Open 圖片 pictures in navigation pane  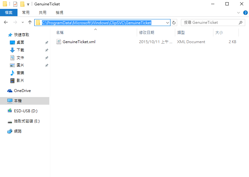tap(20, 65)
